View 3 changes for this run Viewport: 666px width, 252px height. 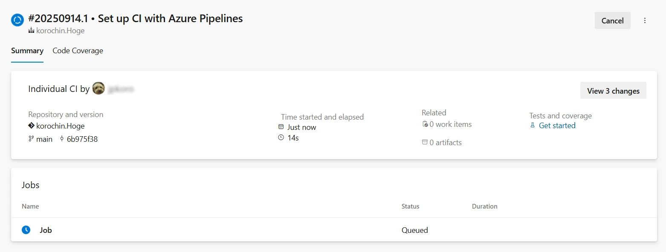pyautogui.click(x=613, y=91)
